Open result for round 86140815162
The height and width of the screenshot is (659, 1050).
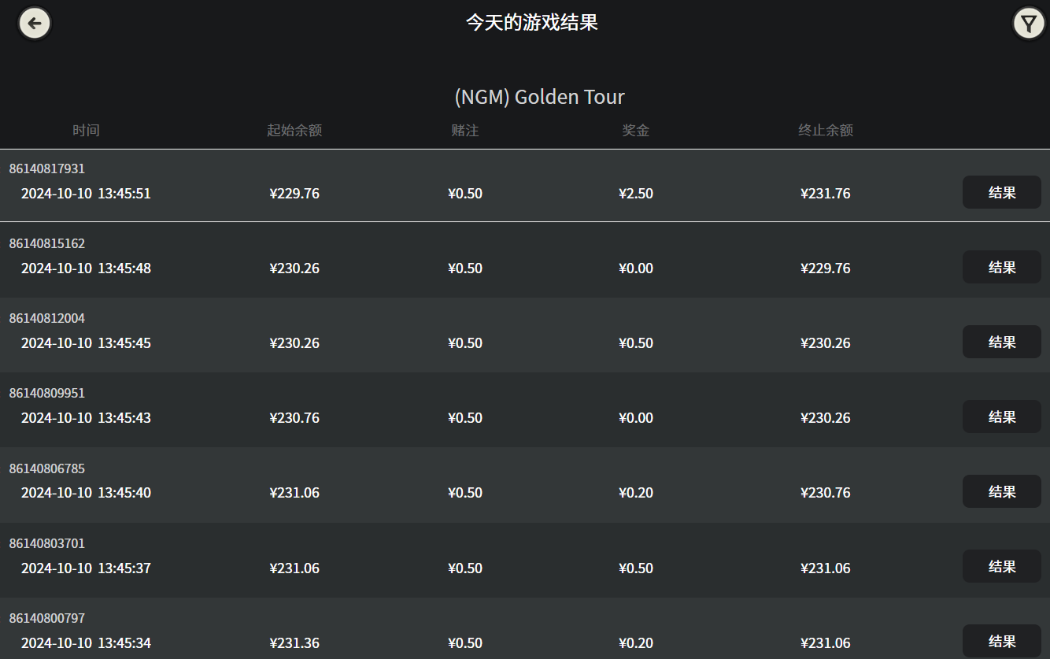(x=1001, y=267)
